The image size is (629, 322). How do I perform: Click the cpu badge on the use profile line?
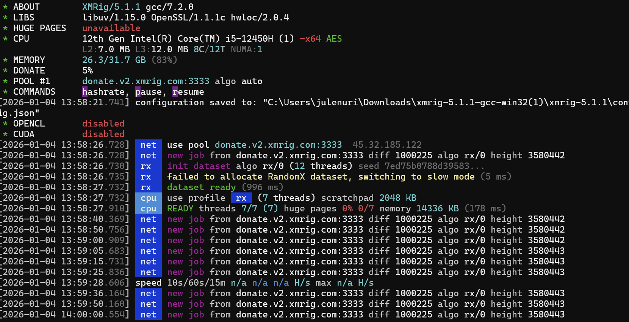point(148,198)
